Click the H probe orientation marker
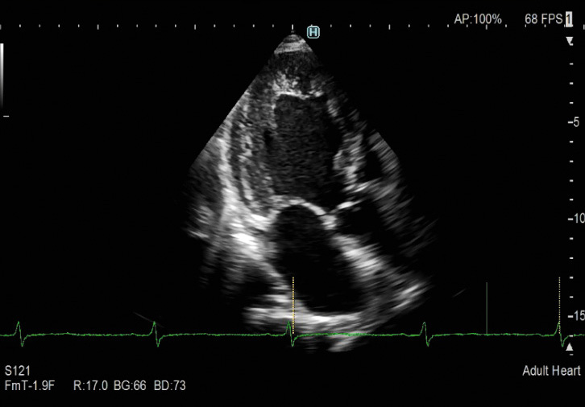 (313, 32)
